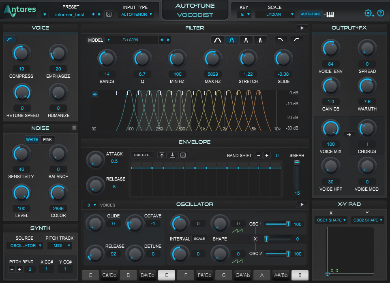Select the F#/Gb note key
Viewport: 390px width, 283px height.
pos(205,276)
